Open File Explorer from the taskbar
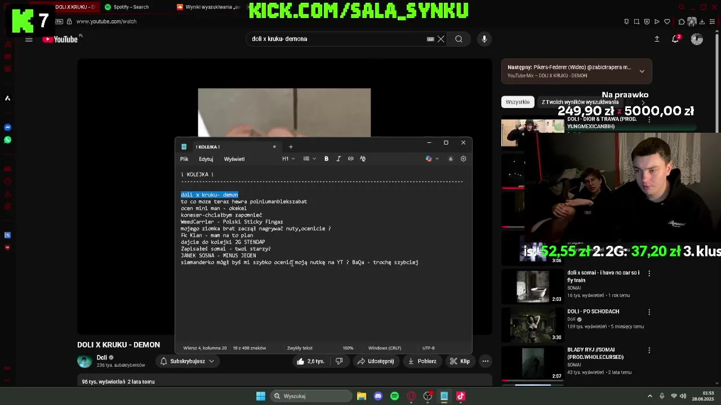This screenshot has width=721, height=405. (362, 396)
